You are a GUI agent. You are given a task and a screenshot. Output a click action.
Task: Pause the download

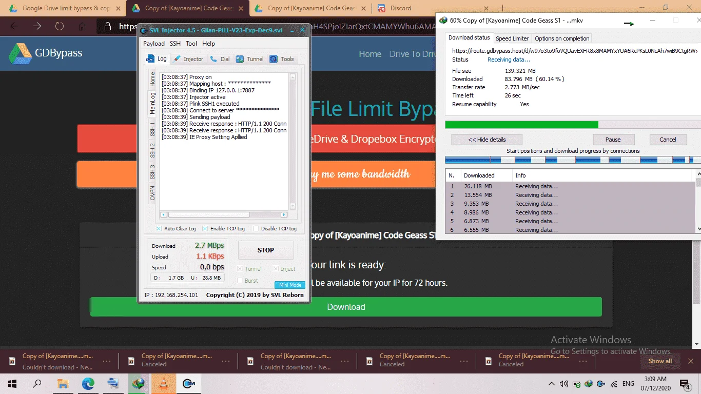coord(613,140)
